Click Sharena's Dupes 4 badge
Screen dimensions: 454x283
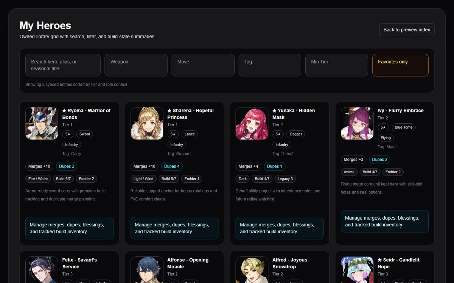(x=172, y=166)
